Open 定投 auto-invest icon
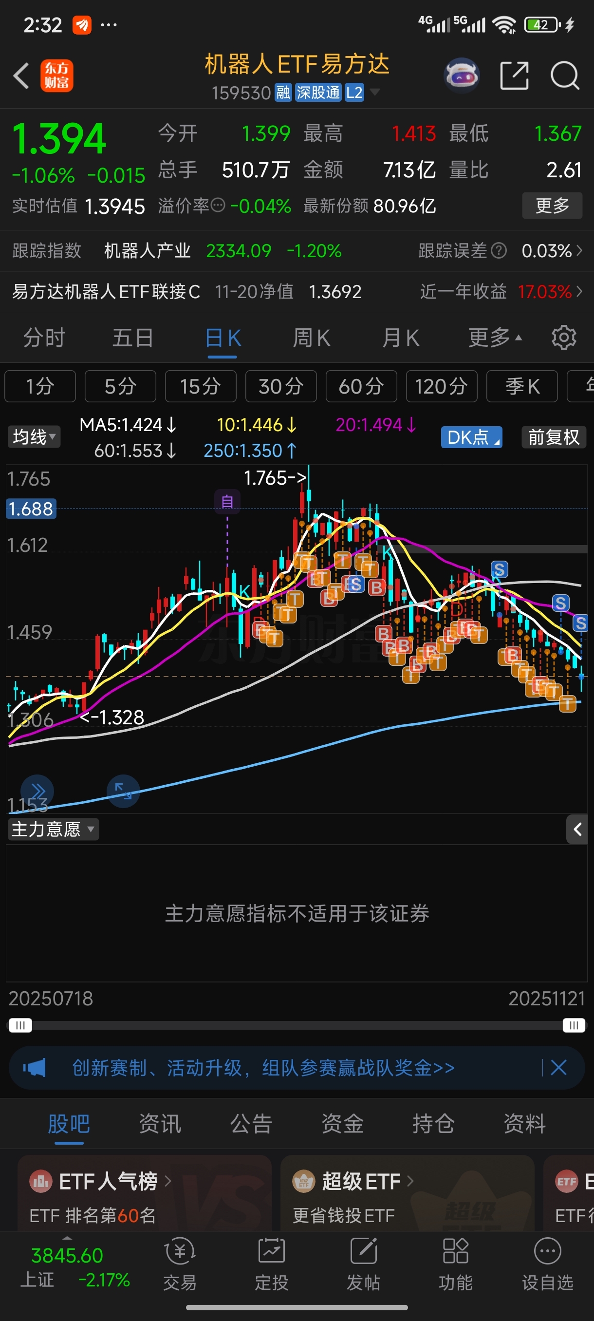 click(x=272, y=1264)
